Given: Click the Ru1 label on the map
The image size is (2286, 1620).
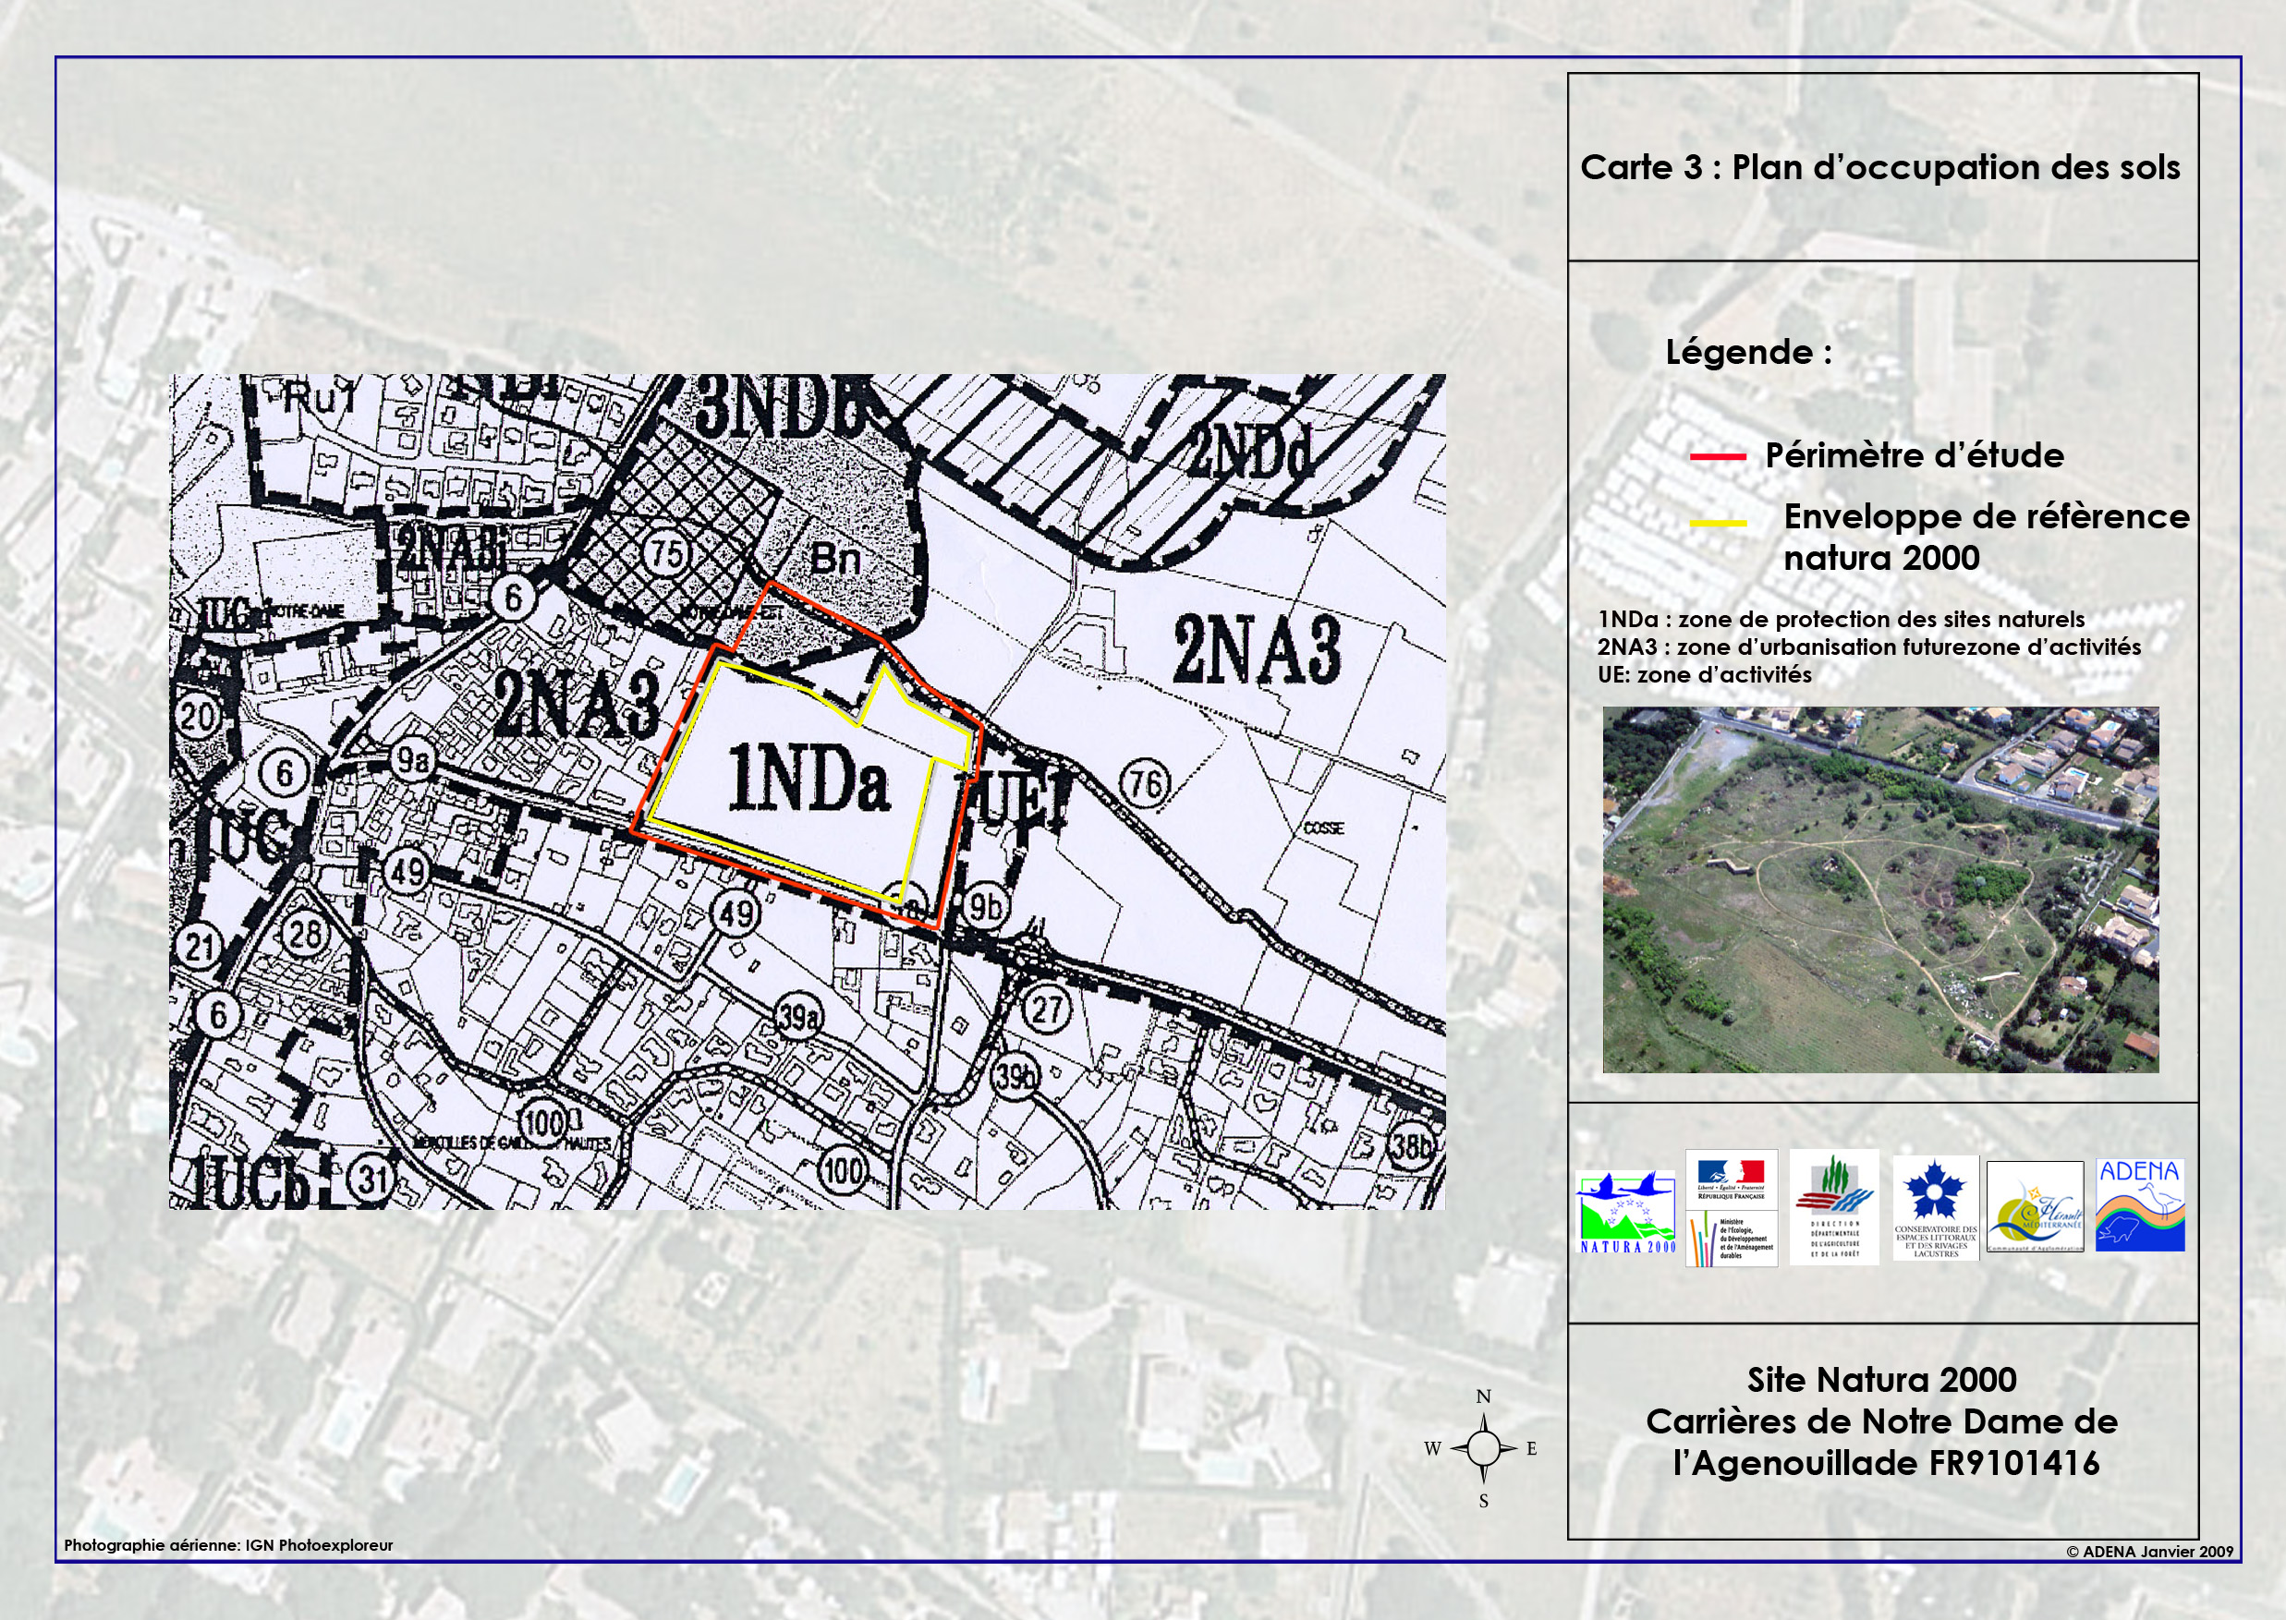Looking at the screenshot, I should (320, 399).
